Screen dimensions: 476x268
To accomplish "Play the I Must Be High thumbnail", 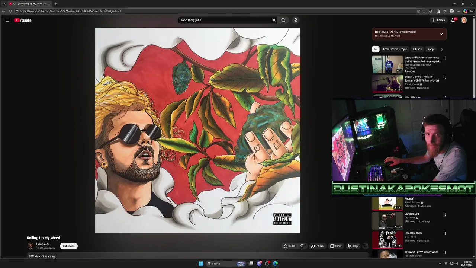I will [387, 240].
